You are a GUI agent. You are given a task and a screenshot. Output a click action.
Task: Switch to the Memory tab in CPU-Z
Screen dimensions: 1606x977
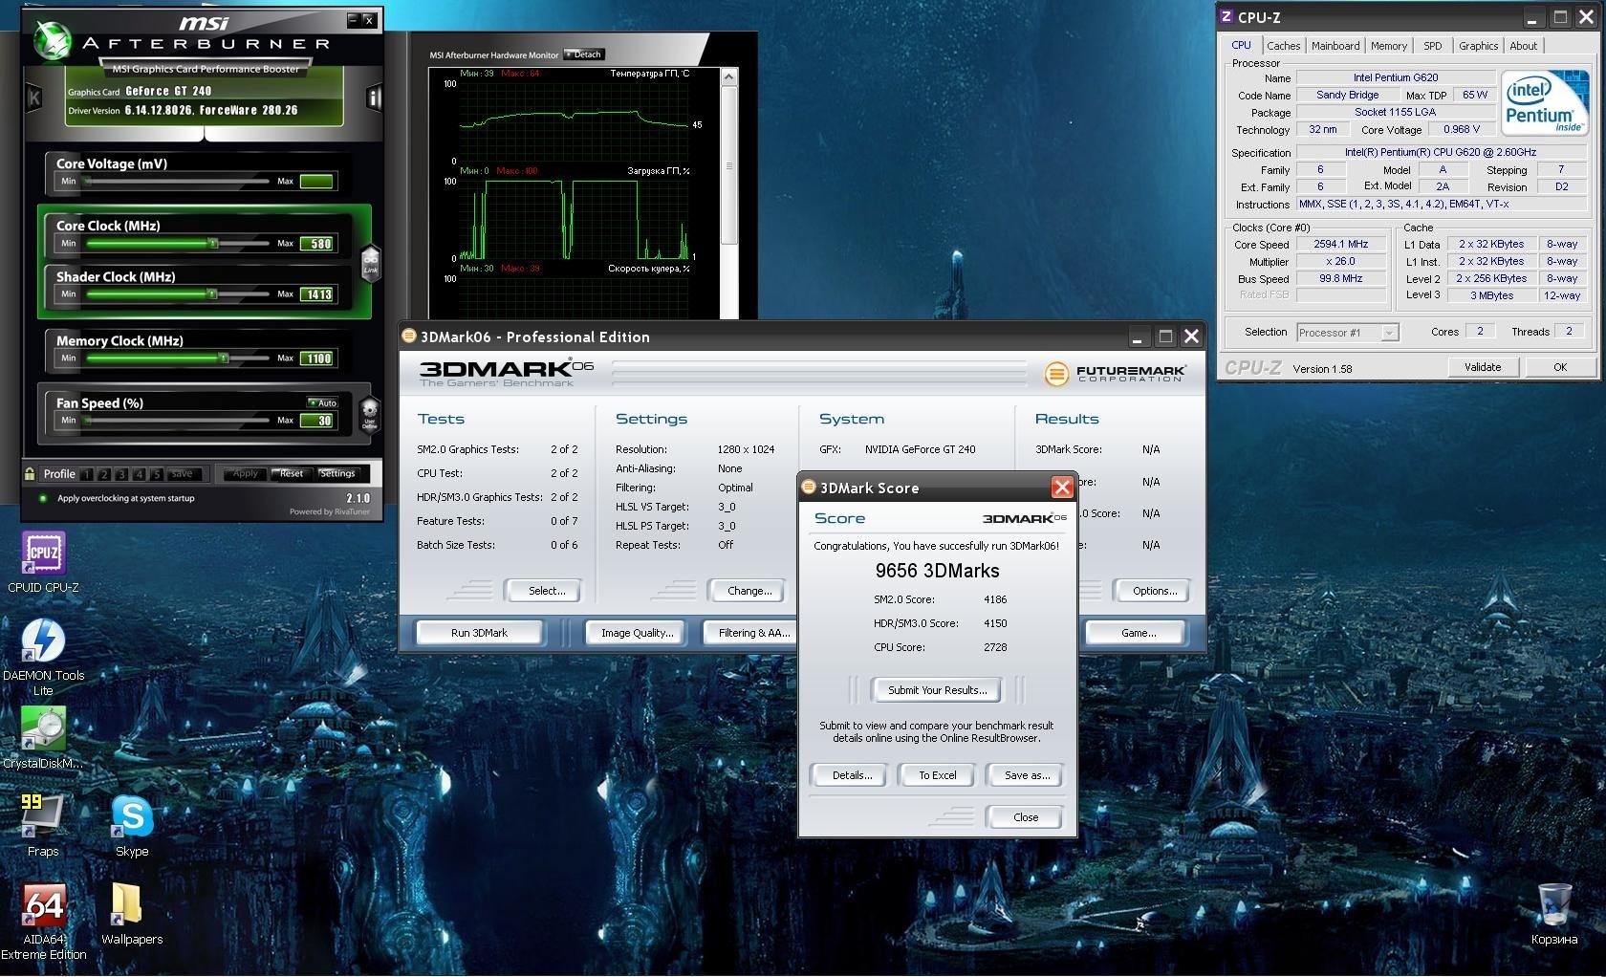1388,46
